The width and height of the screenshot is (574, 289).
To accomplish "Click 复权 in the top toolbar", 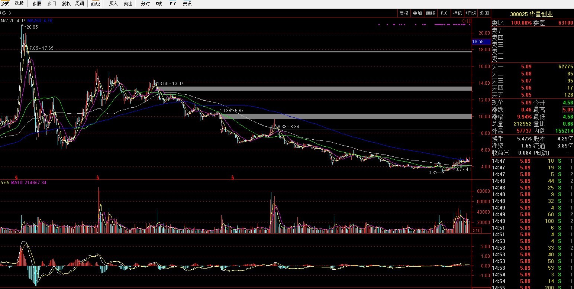I will [x=66, y=3].
